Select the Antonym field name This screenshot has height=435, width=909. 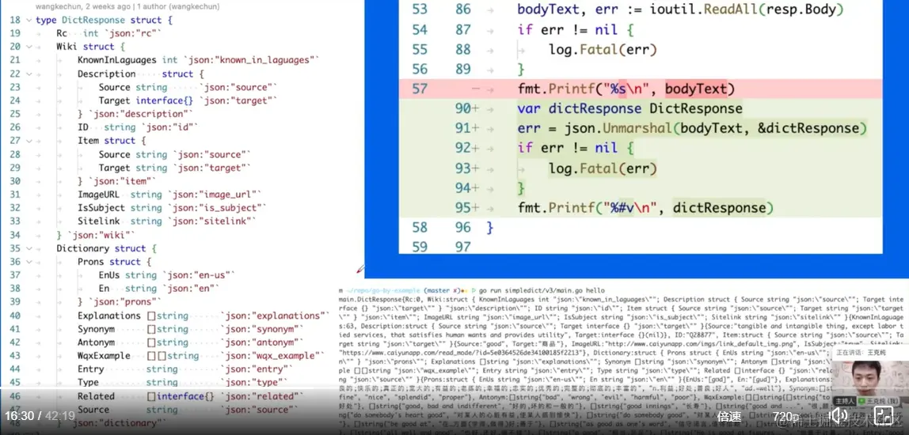point(96,342)
